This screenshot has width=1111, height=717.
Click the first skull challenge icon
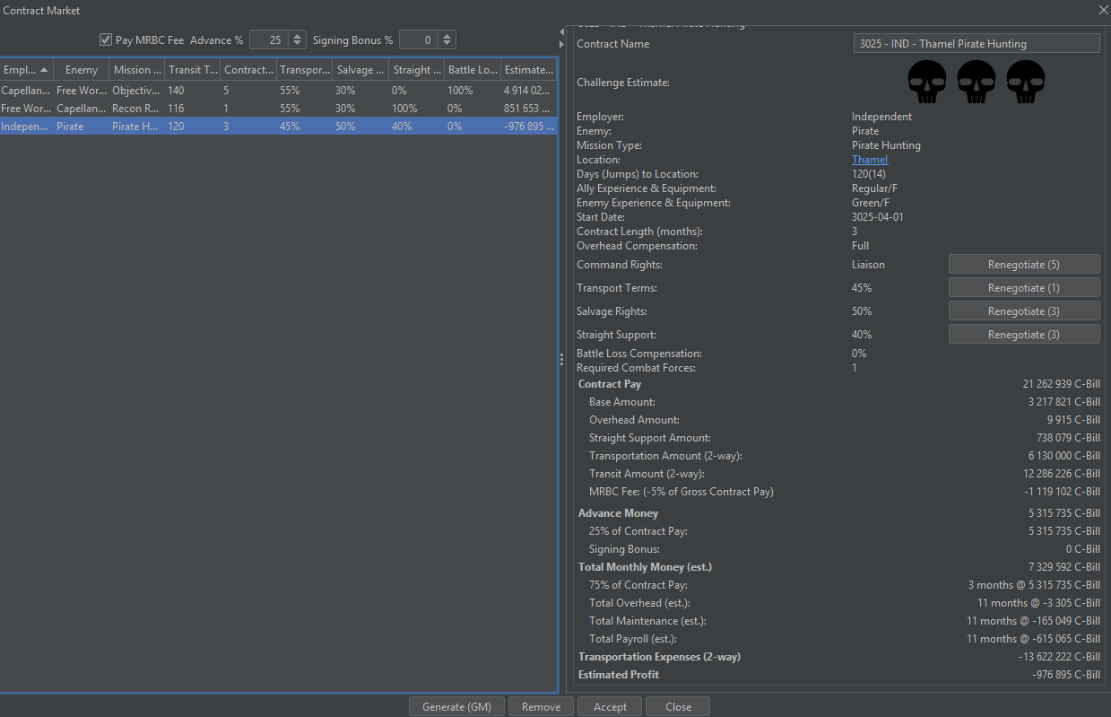[927, 82]
